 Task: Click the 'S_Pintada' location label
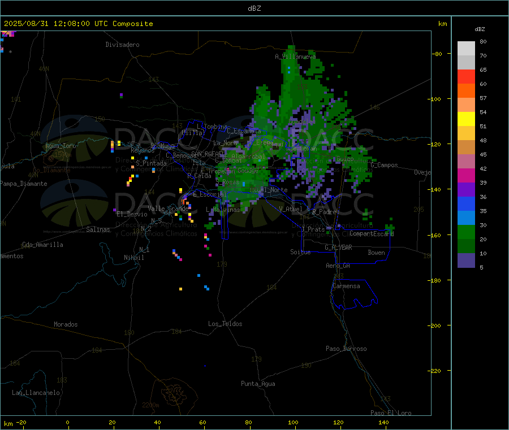[x=151, y=163]
